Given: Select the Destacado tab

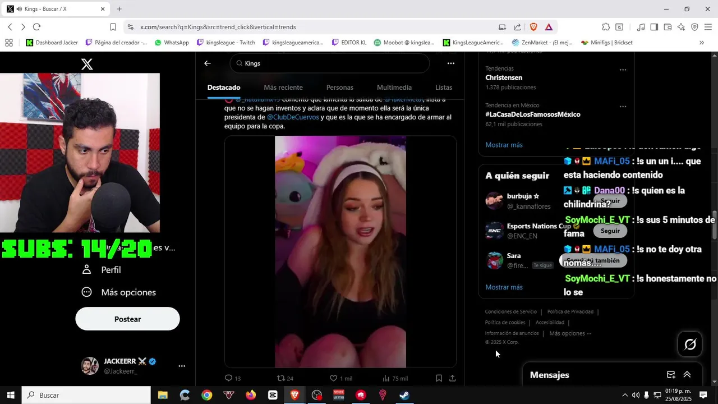Looking at the screenshot, I should tap(224, 88).
